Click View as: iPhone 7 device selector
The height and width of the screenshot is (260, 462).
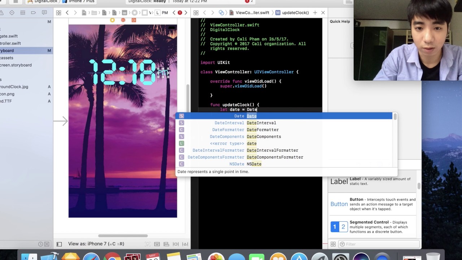[x=96, y=244]
